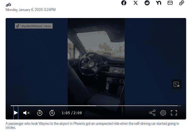Share article on Nextdoor
The width and height of the screenshot is (187, 131).
pyautogui.click(x=159, y=3)
